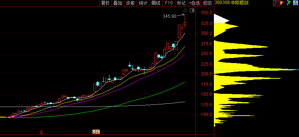Viewport: 299px width, 137px height.
Task: Click the red S marker on timeline
Action: click(41, 132)
